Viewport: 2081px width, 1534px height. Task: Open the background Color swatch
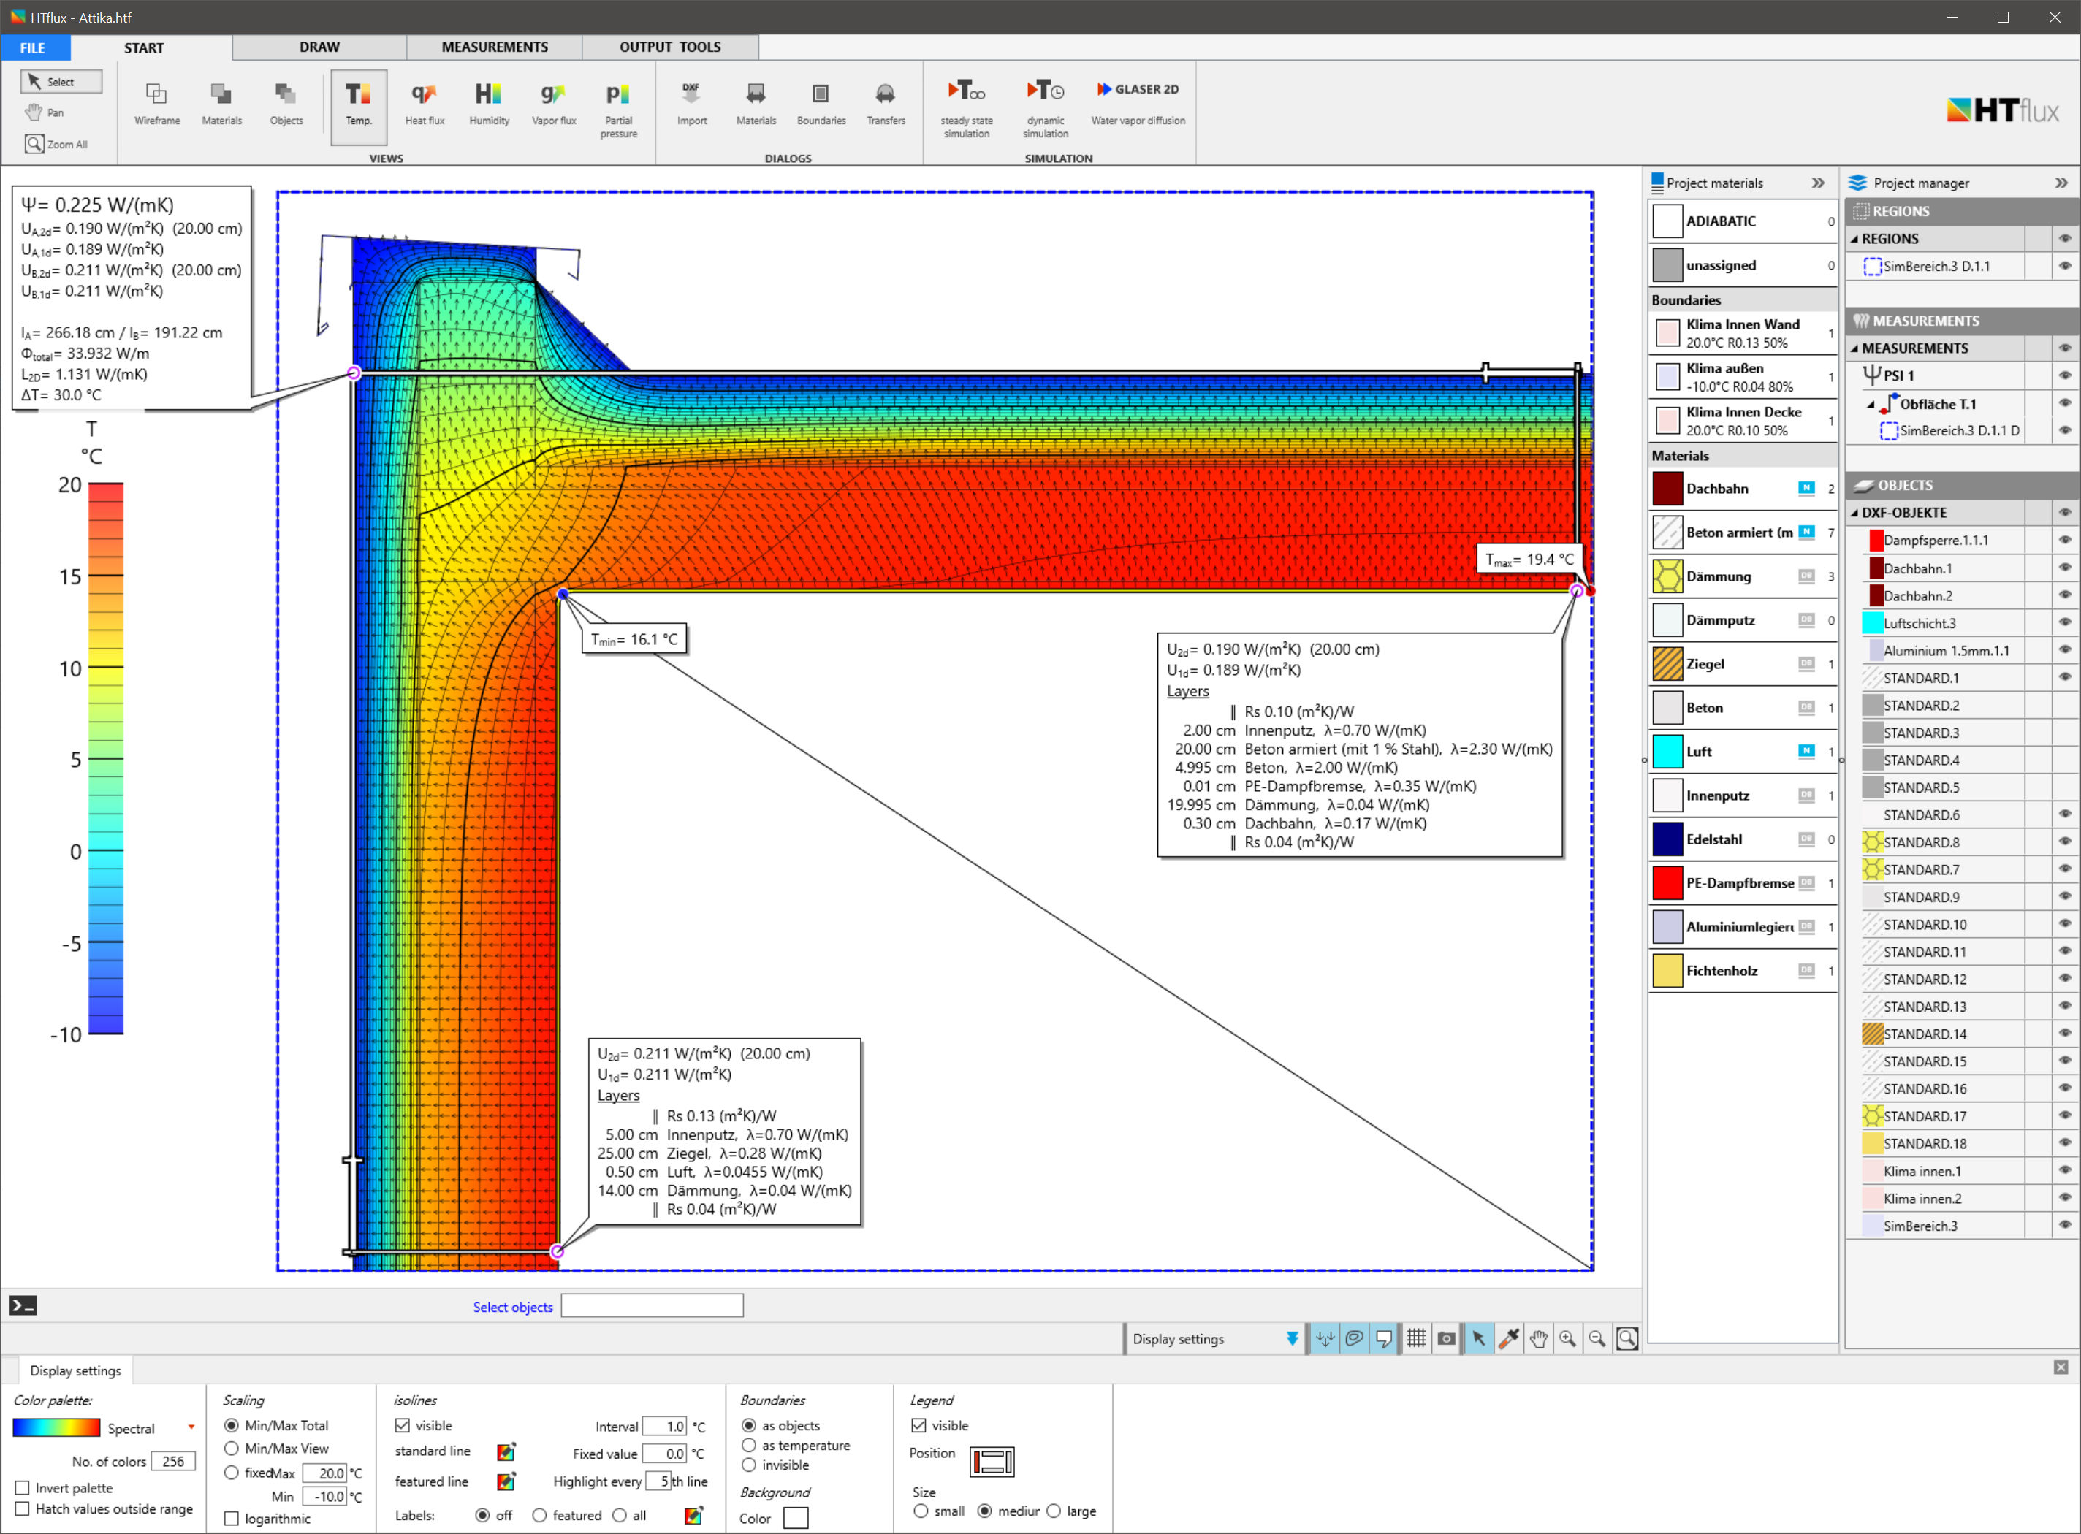tap(796, 1518)
